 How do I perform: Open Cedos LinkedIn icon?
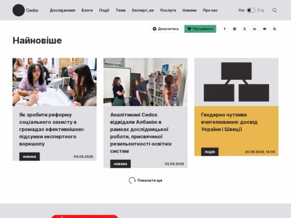coord(255,29)
